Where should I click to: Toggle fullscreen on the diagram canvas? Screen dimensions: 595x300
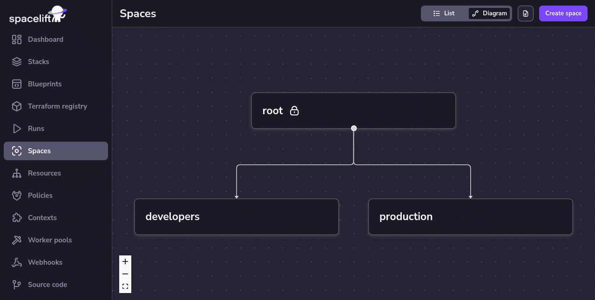(x=125, y=287)
